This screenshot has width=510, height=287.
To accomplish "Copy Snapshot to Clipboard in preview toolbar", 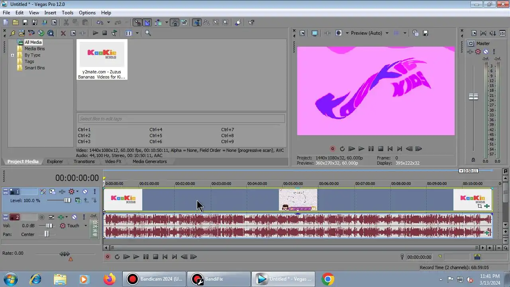I will [x=416, y=33].
